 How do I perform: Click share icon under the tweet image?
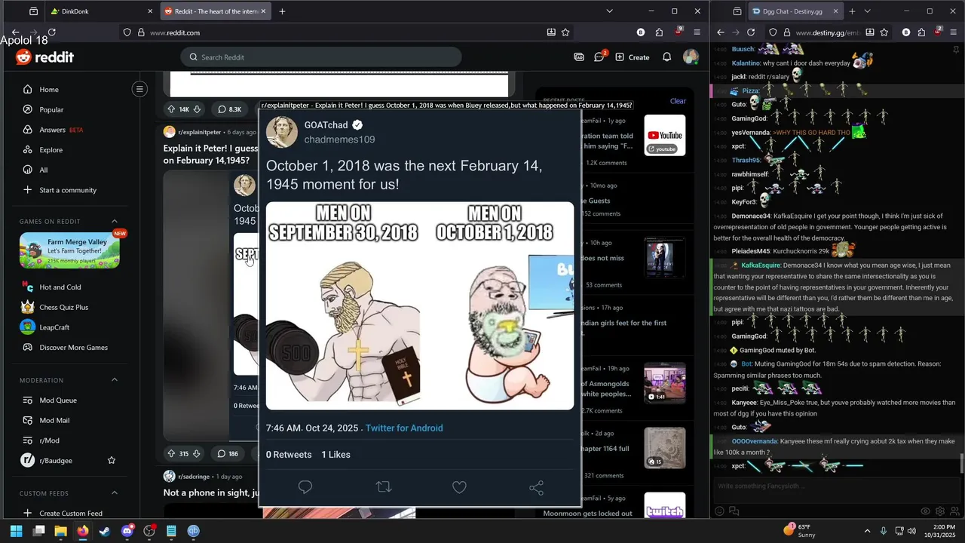point(536,487)
